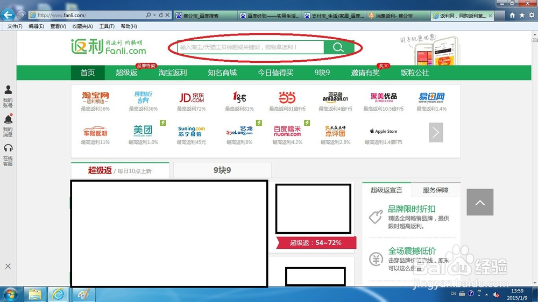Viewport: 538px width, 302px height.
Task: Open browser tools gear icon
Action: 532,15
